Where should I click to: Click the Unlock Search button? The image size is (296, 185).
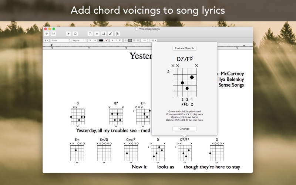(184, 48)
